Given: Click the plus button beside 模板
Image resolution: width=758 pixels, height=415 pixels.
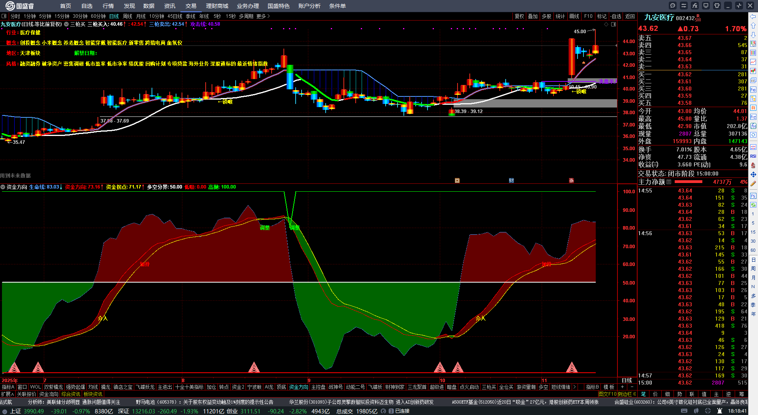Looking at the screenshot, I should click(622, 387).
